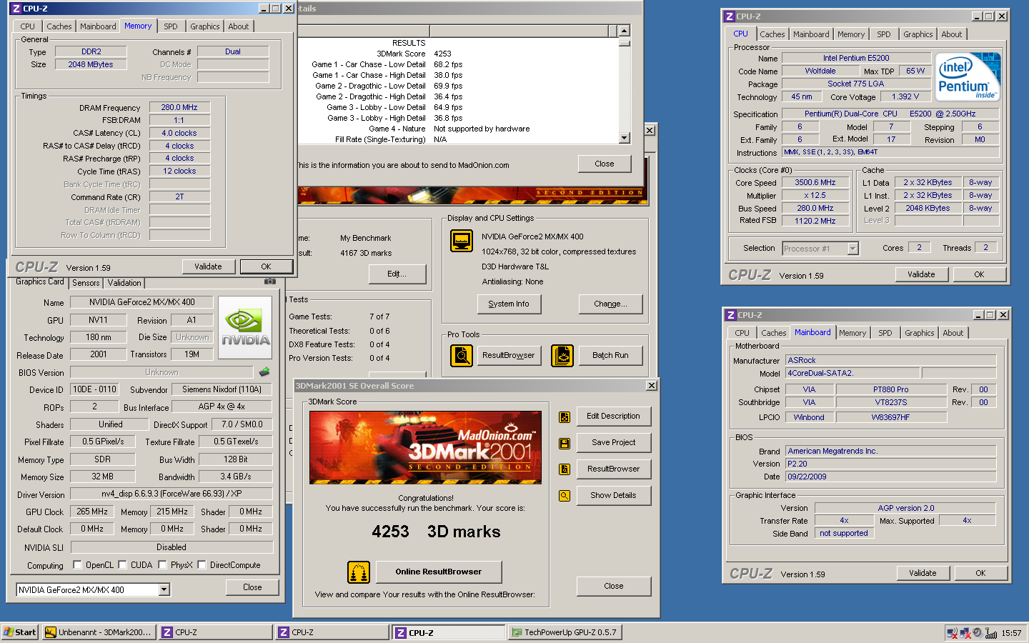The height and width of the screenshot is (643, 1029).
Task: Click the Online ResultBrowser yellow icon
Action: point(358,572)
